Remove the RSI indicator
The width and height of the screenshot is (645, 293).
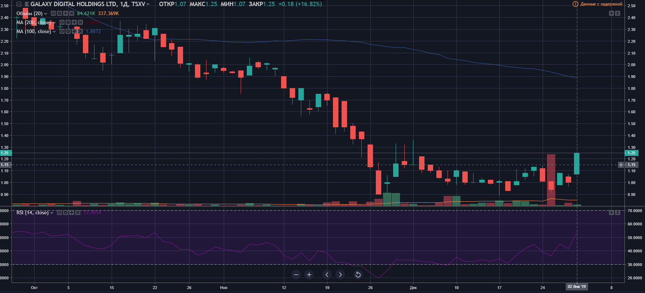[x=78, y=212]
